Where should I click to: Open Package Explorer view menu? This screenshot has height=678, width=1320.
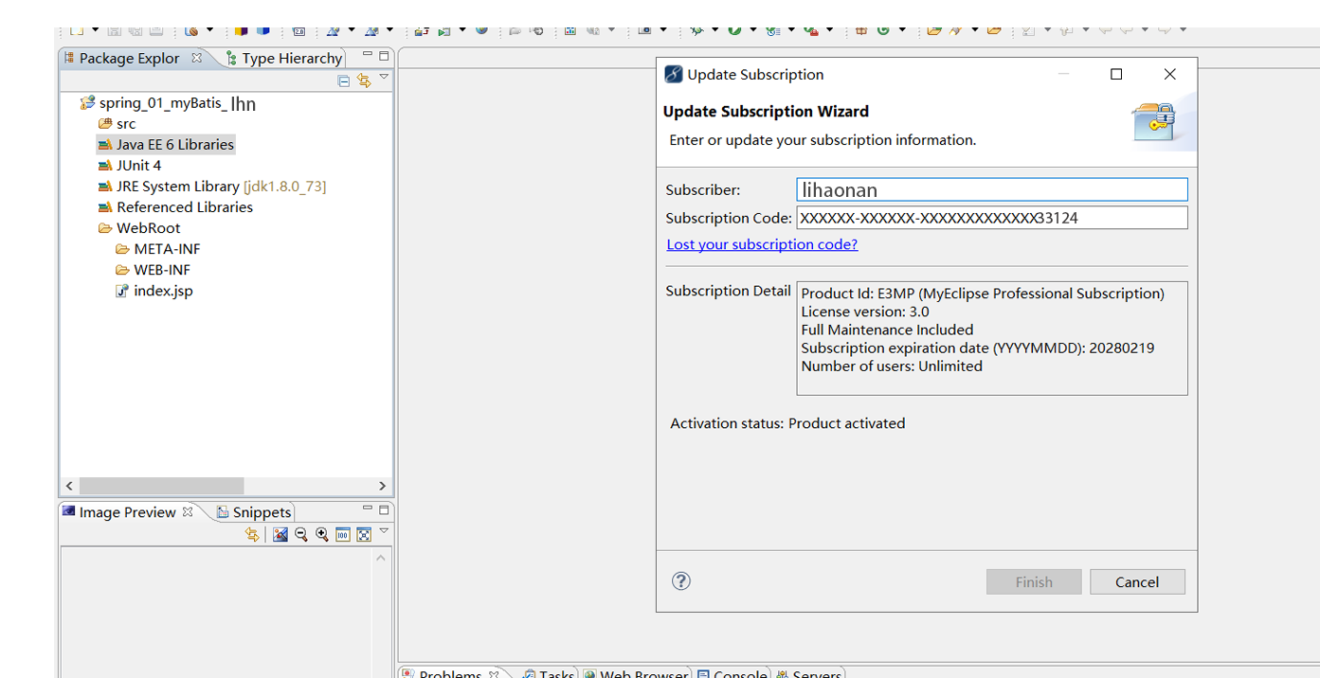click(384, 78)
